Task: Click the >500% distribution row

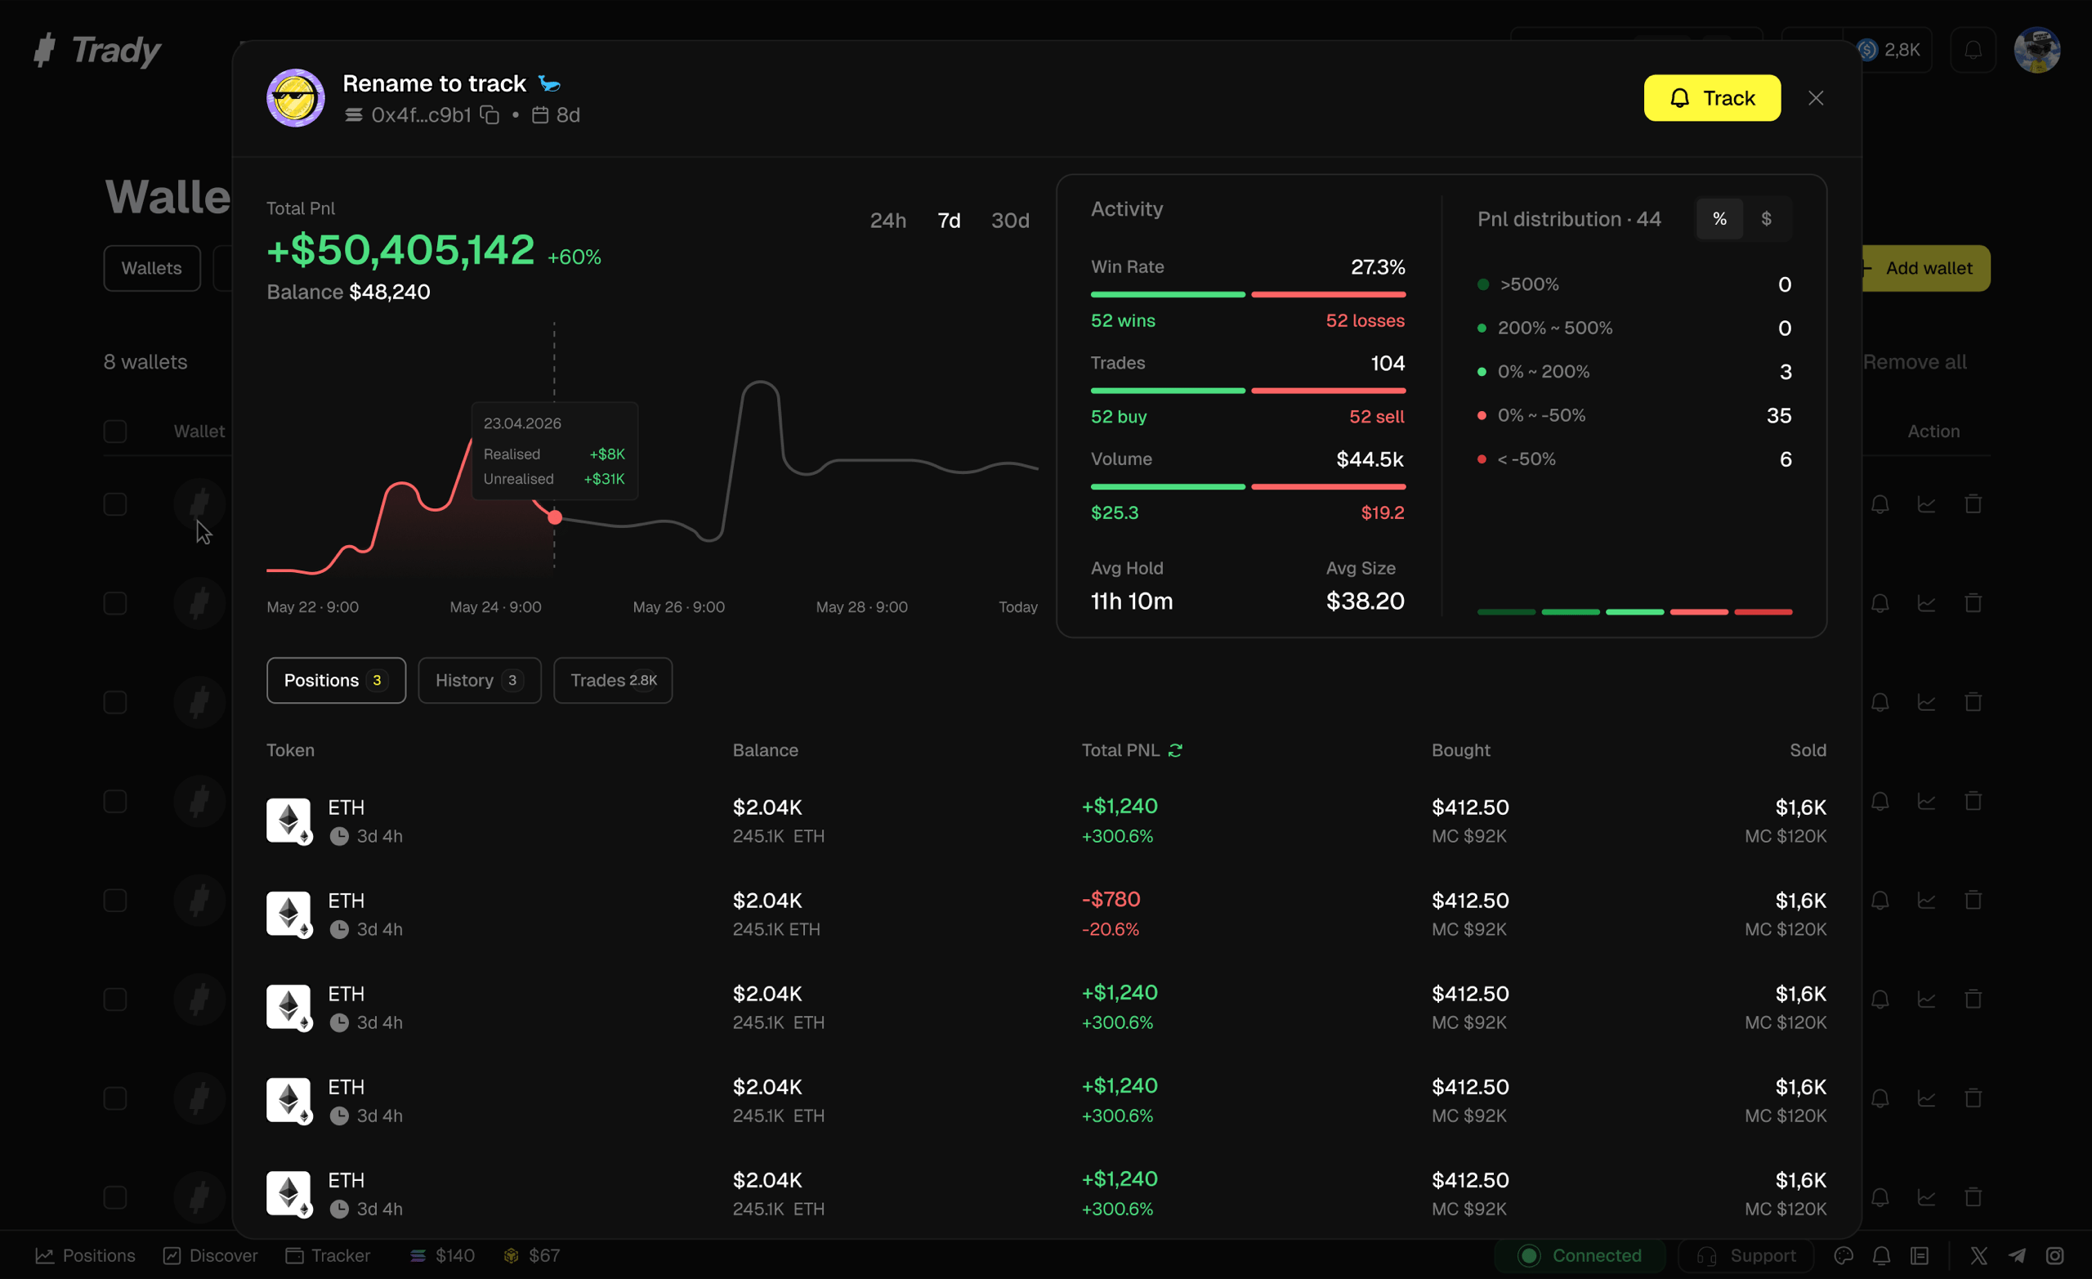Action: [1634, 284]
